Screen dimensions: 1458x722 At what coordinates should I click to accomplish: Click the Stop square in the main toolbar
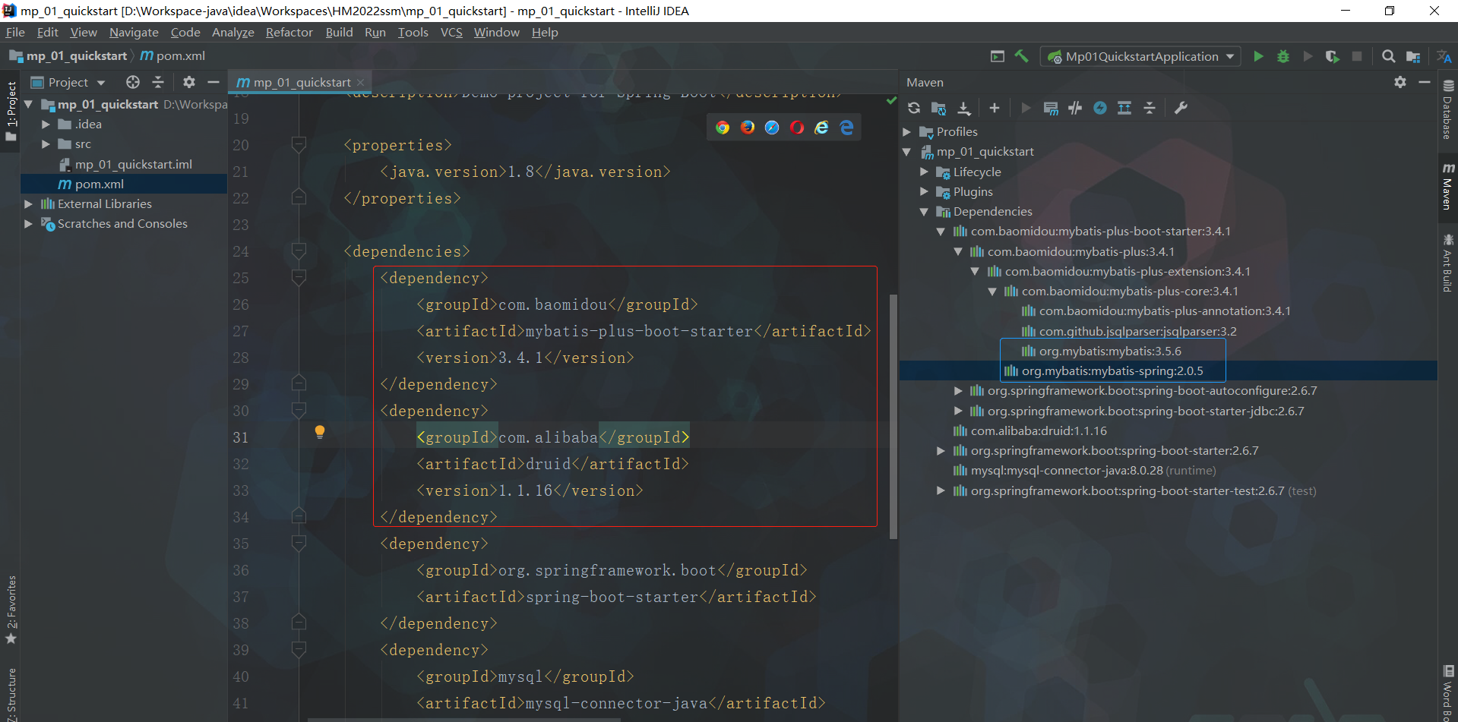pos(1357,56)
